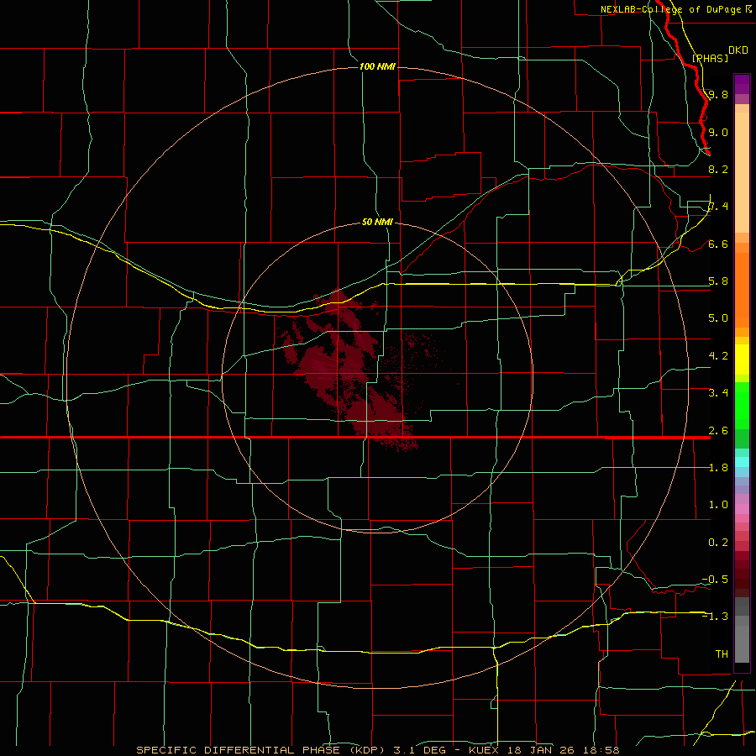The image size is (756, 756).
Task: Click the "[PHAS]" legend label
Action: tap(710, 58)
